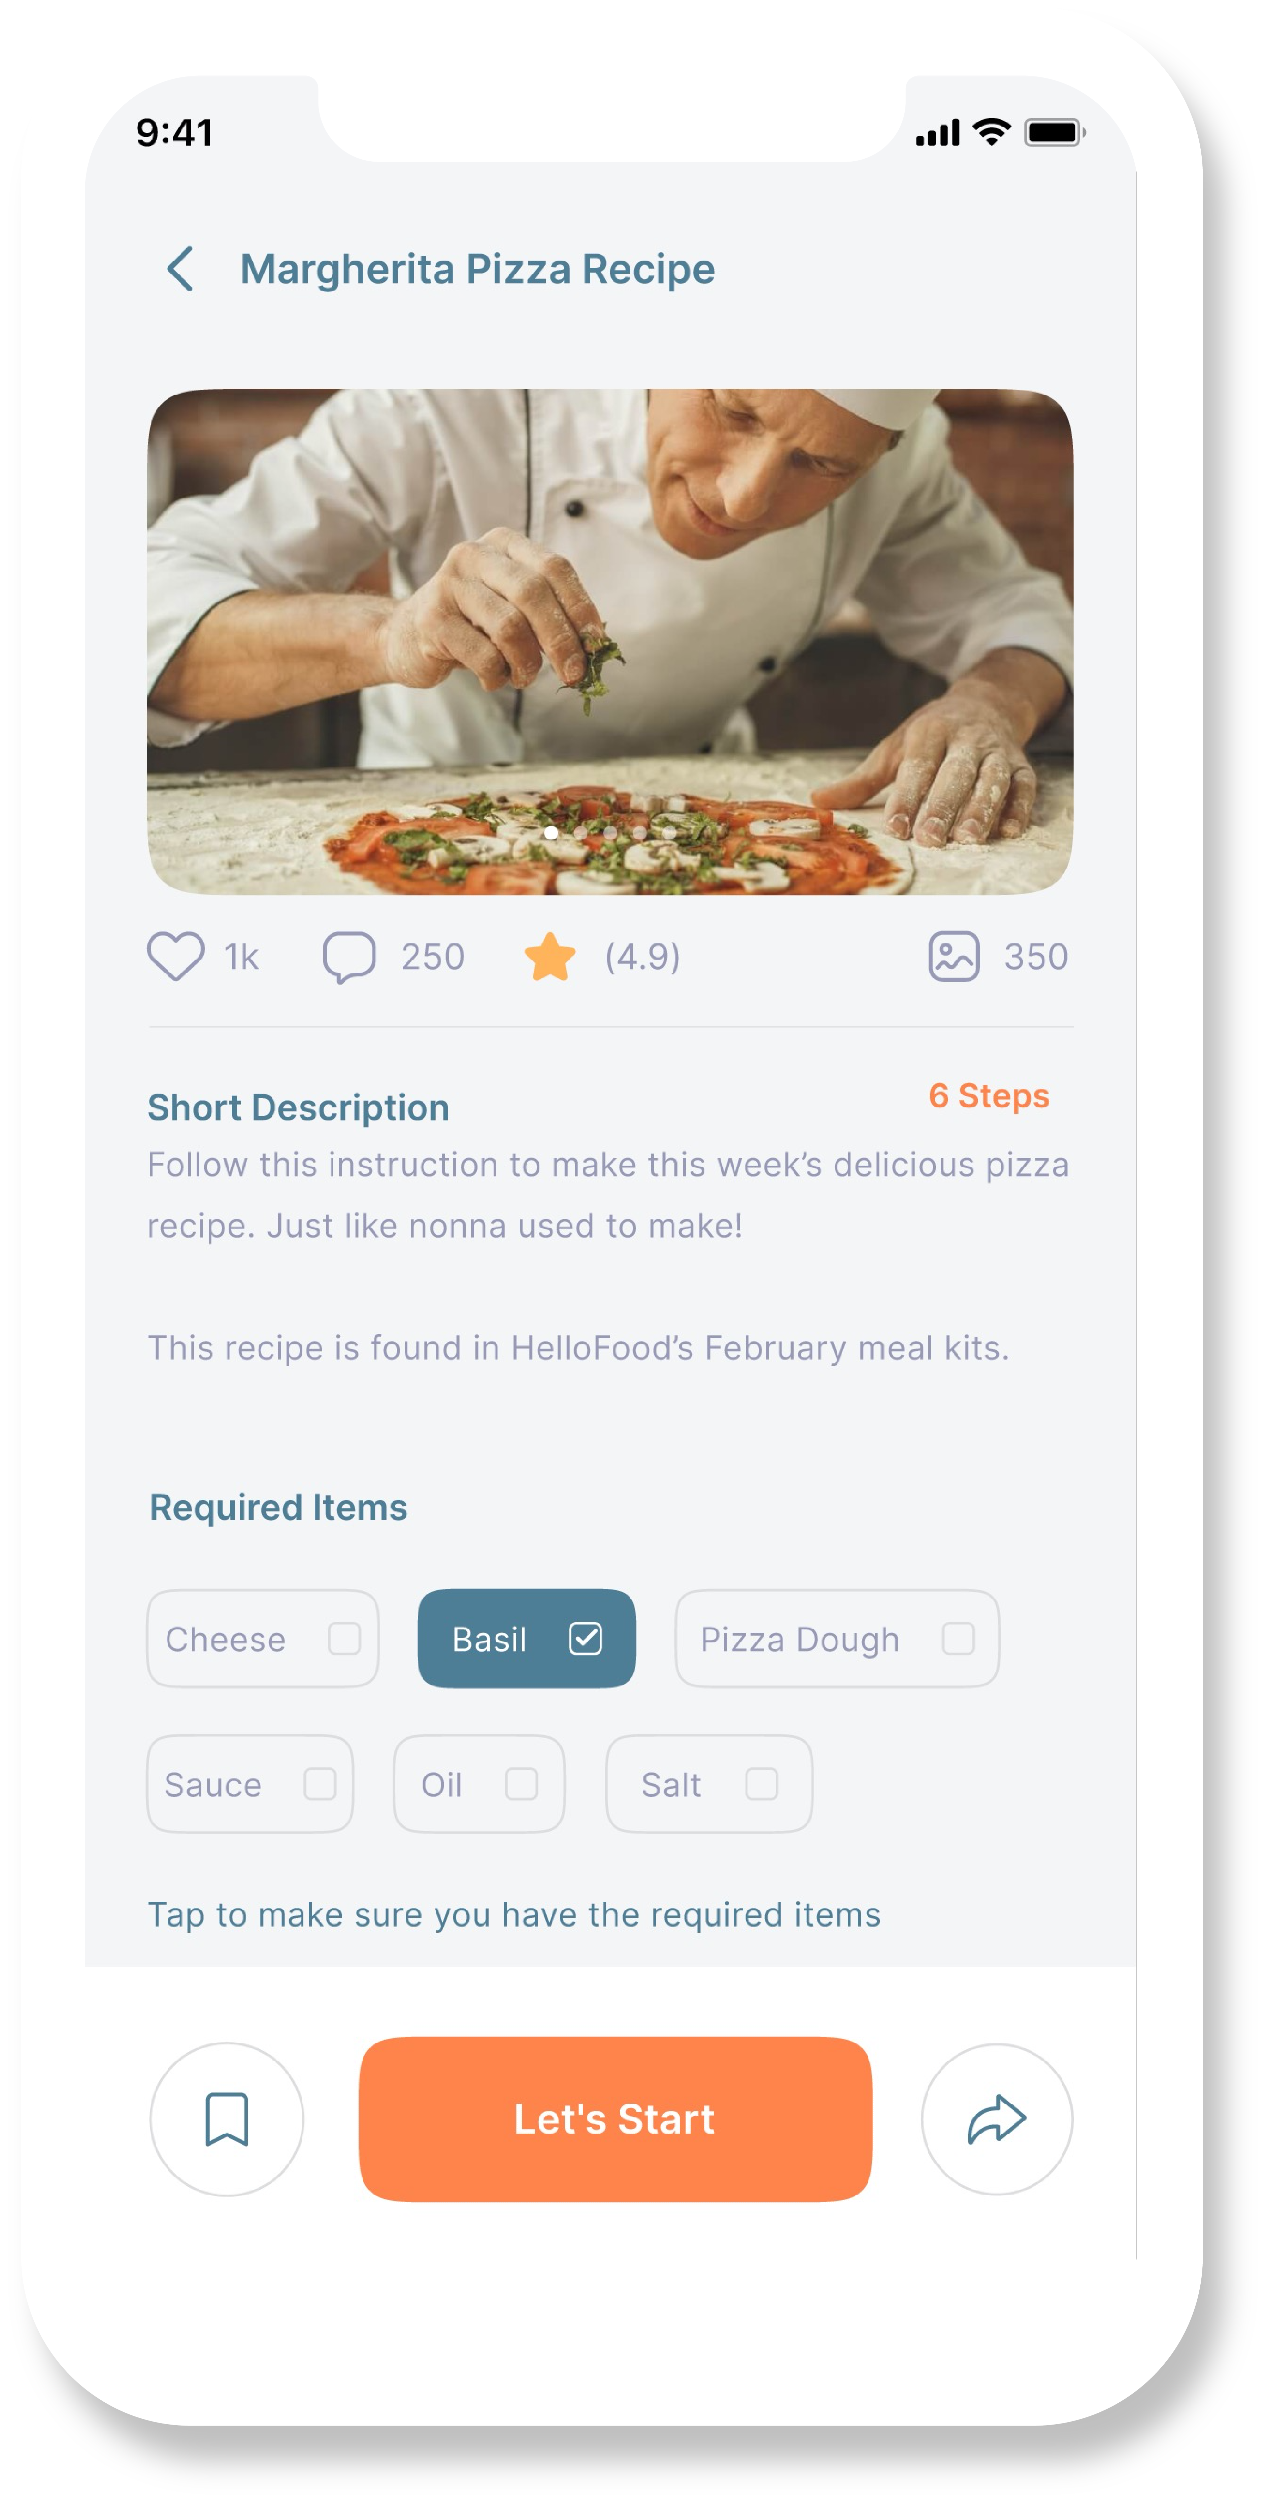This screenshot has width=1266, height=2503.
Task: Check the Cheese item checkbox
Action: (x=344, y=1638)
